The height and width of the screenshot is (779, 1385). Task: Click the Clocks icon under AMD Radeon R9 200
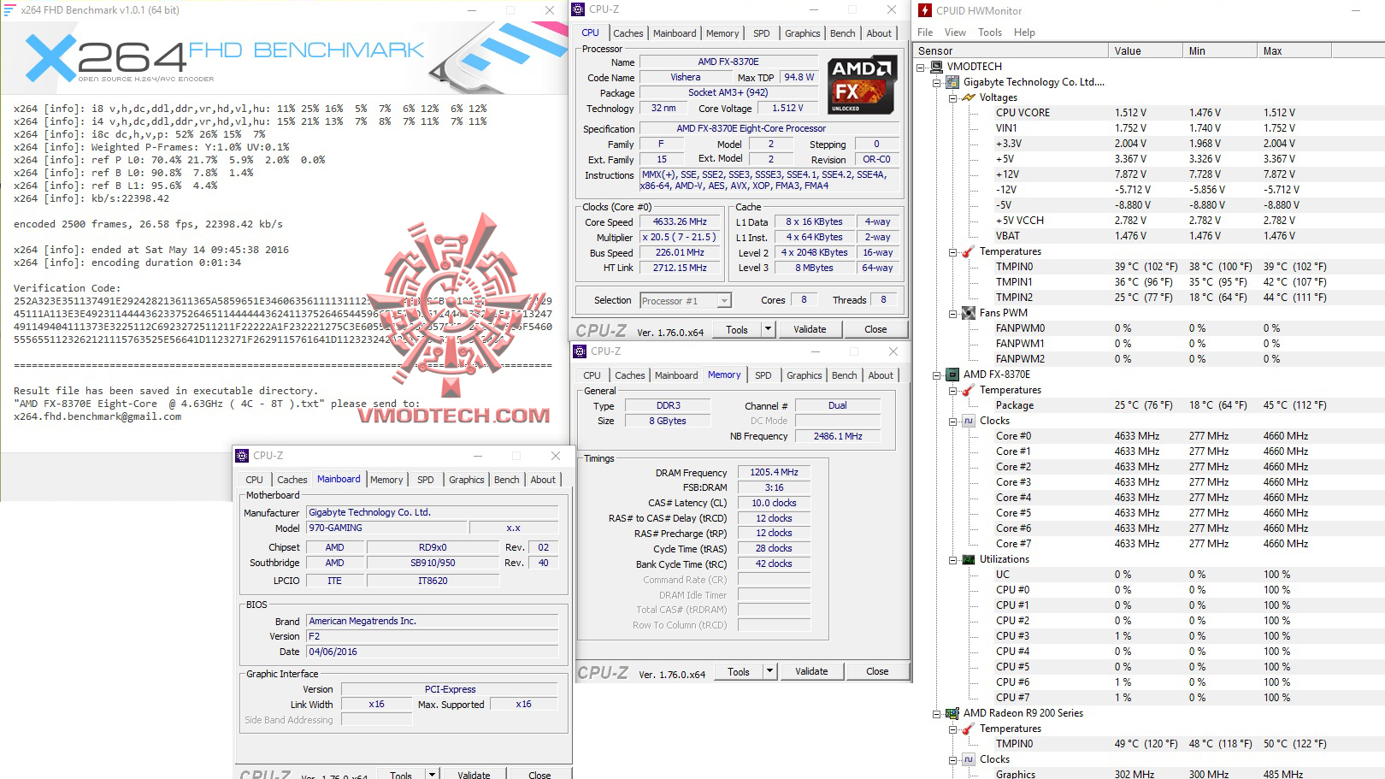(x=969, y=759)
